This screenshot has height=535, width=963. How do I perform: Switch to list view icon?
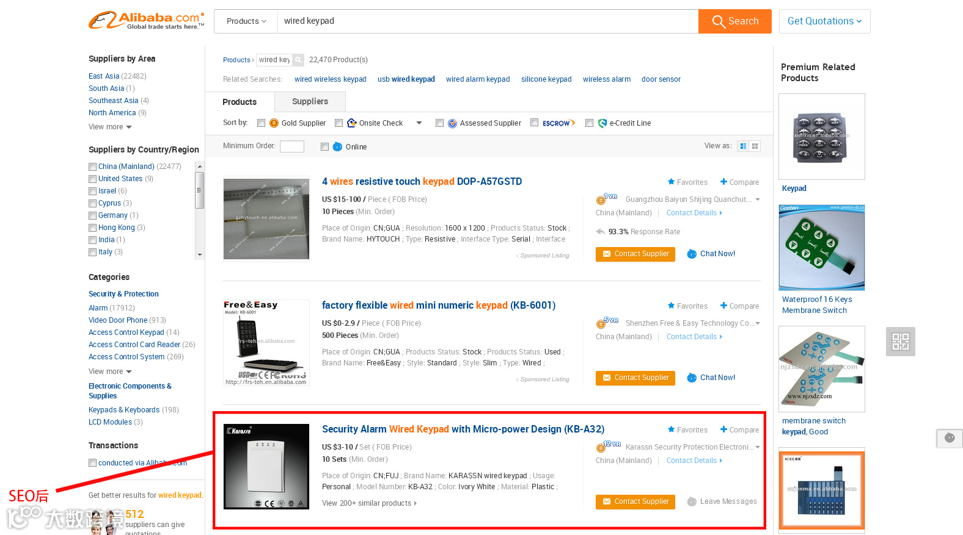743,146
